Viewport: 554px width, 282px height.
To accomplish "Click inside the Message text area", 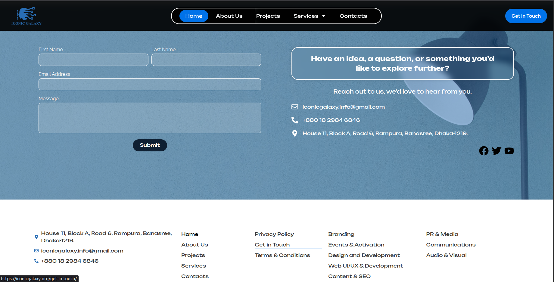I will click(x=150, y=118).
